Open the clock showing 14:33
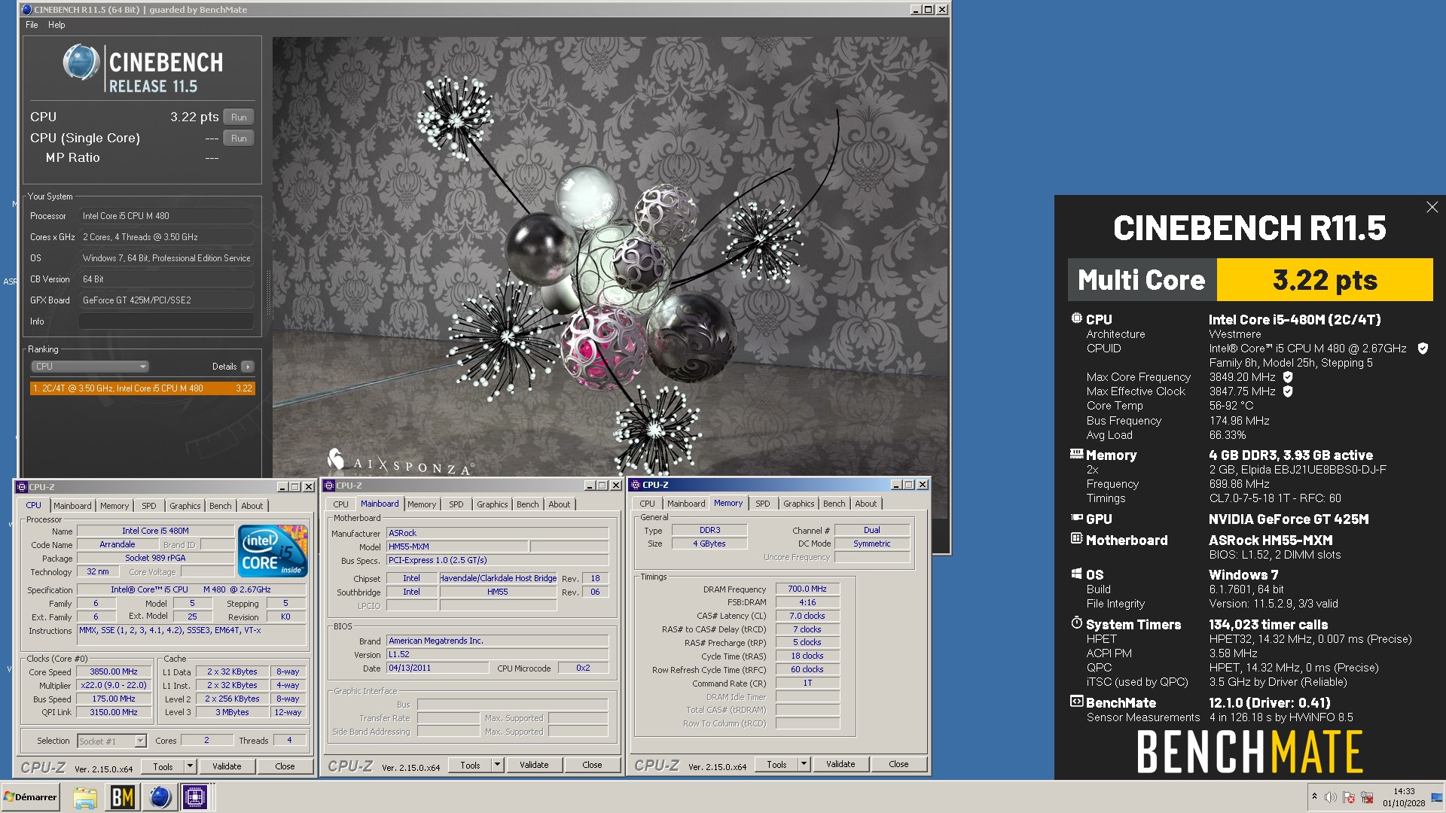 click(1404, 791)
